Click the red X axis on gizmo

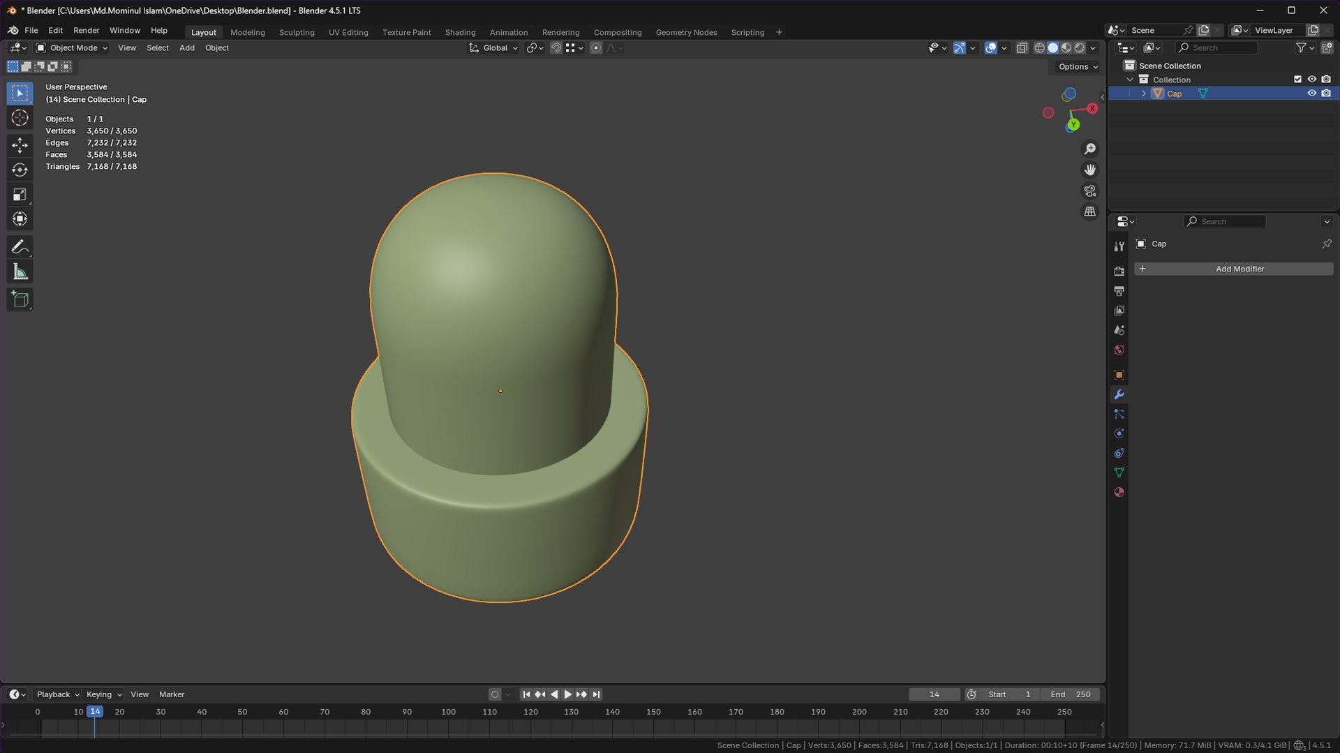point(1092,108)
